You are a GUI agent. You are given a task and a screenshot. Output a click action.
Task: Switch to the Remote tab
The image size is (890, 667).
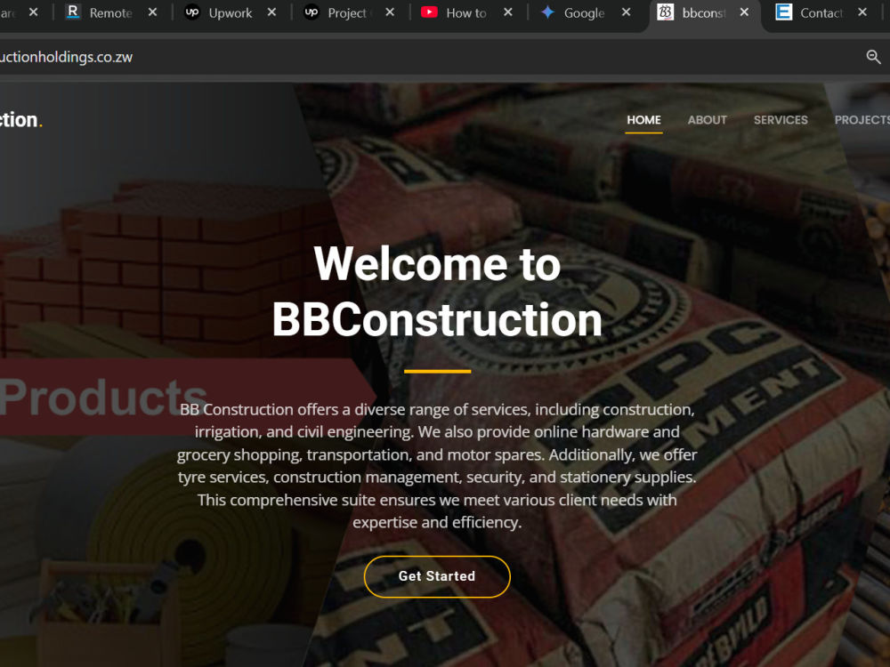pyautogui.click(x=110, y=12)
